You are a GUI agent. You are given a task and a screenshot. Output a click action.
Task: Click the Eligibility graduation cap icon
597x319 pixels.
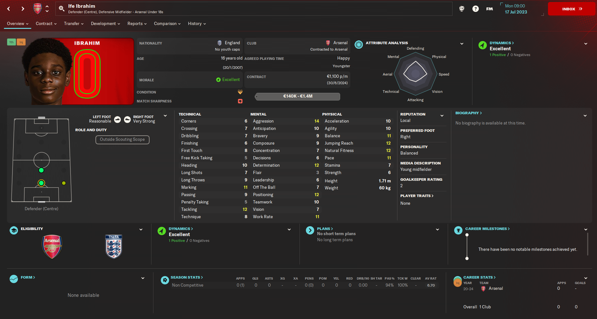[x=14, y=231]
